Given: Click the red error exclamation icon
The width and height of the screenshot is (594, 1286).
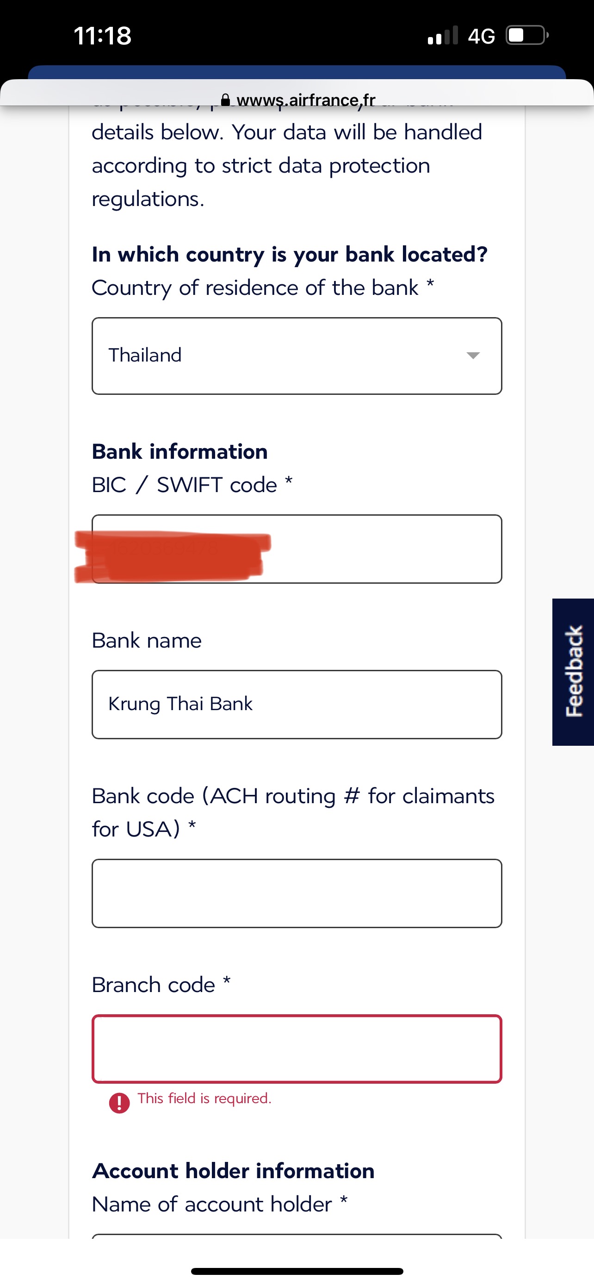Looking at the screenshot, I should click(119, 1103).
